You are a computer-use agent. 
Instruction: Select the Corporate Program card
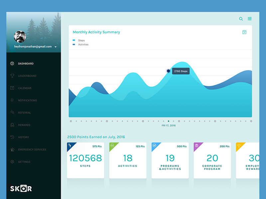point(212,161)
